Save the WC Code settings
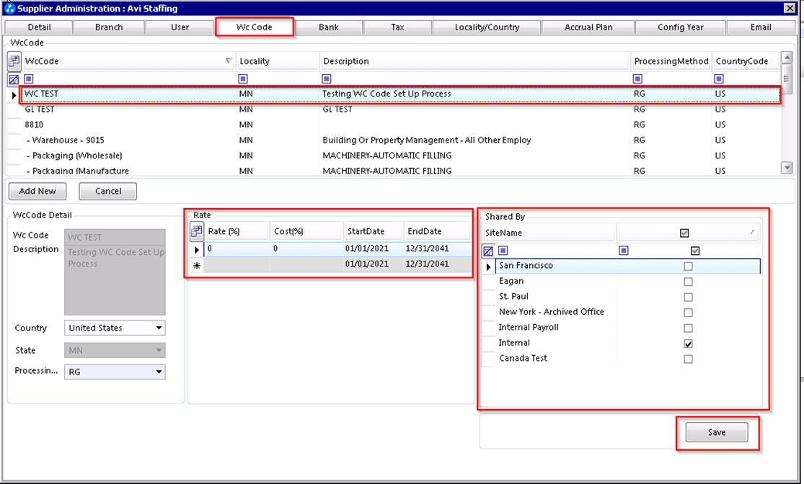Image resolution: width=804 pixels, height=484 pixels. [717, 432]
